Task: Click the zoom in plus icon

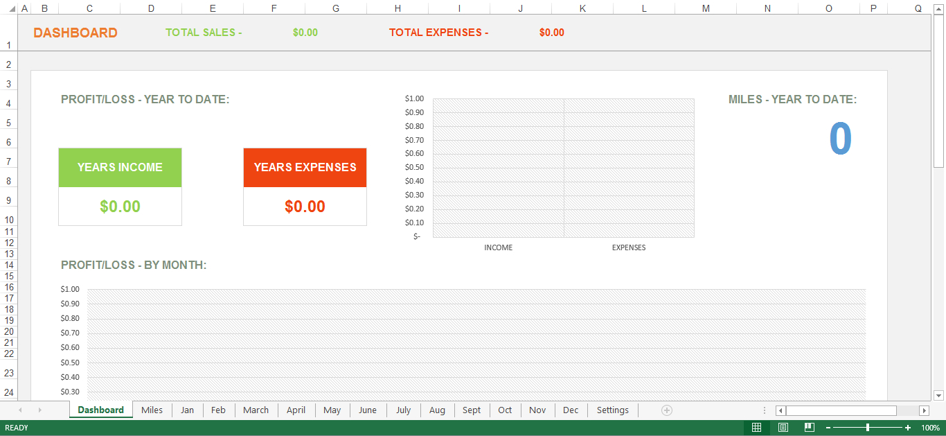Action: click(908, 428)
